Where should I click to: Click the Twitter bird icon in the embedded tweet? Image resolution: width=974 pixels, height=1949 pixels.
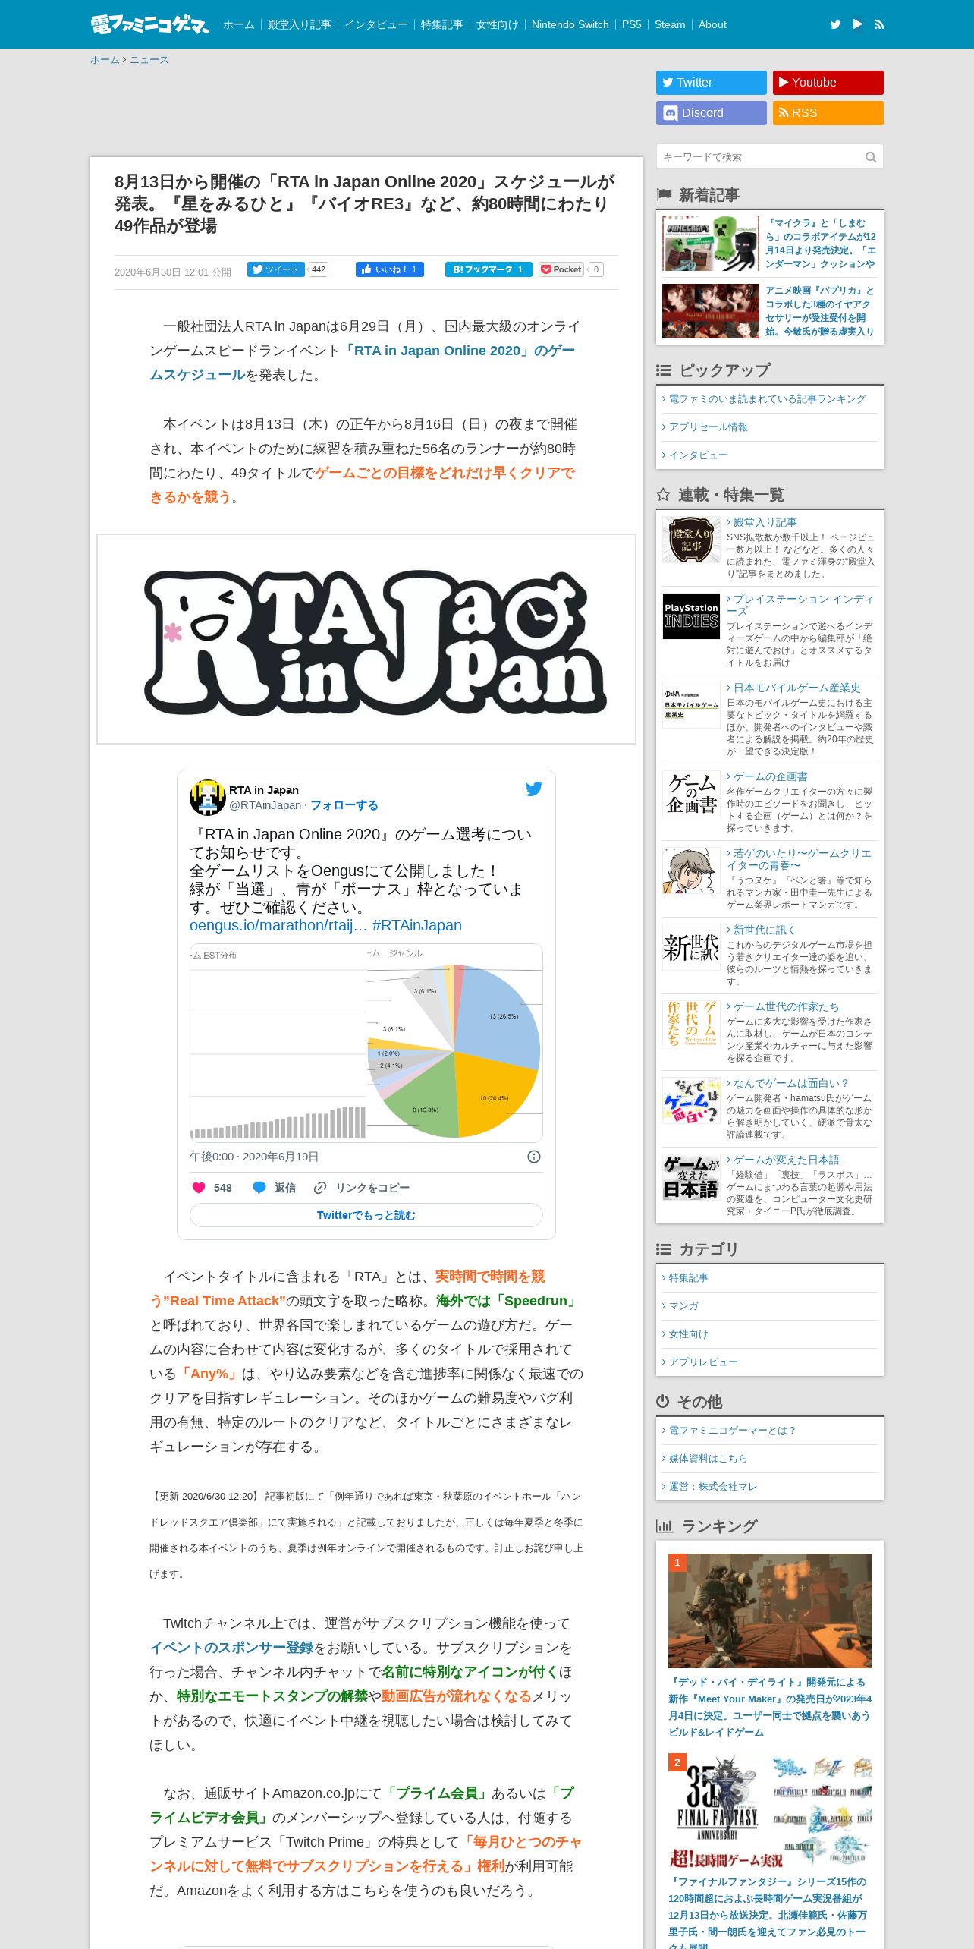533,789
